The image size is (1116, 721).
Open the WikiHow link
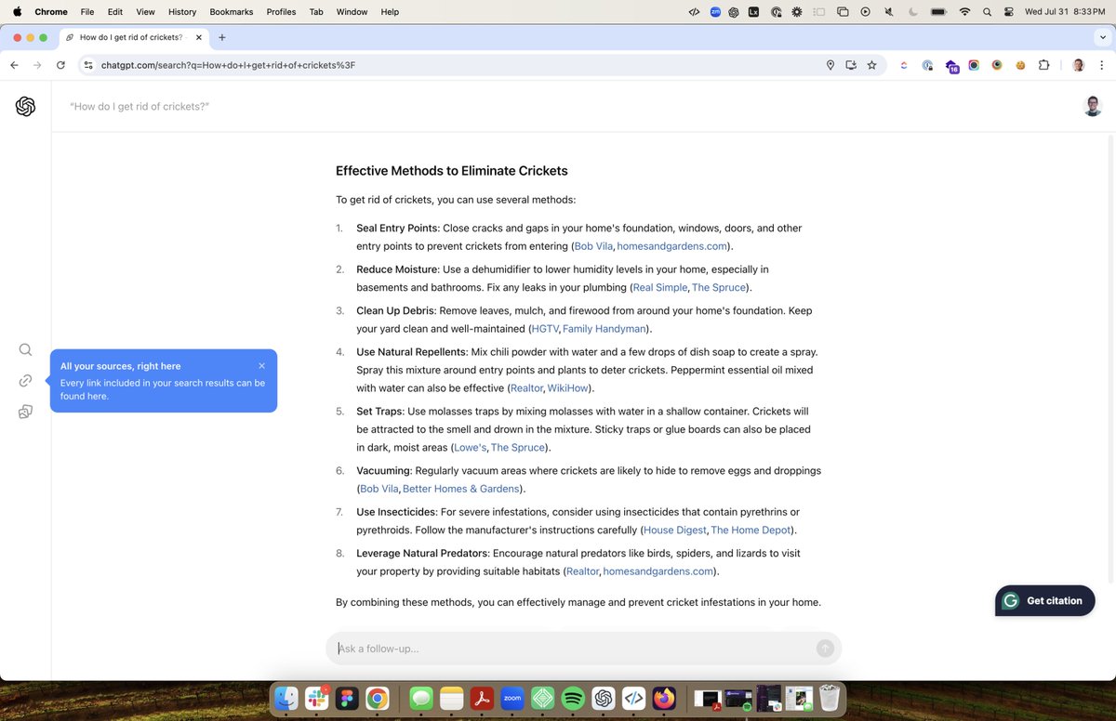coord(567,388)
